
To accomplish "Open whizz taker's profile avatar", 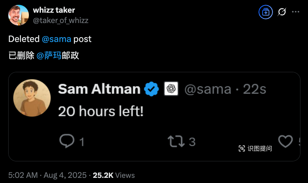I will pos(19,15).
